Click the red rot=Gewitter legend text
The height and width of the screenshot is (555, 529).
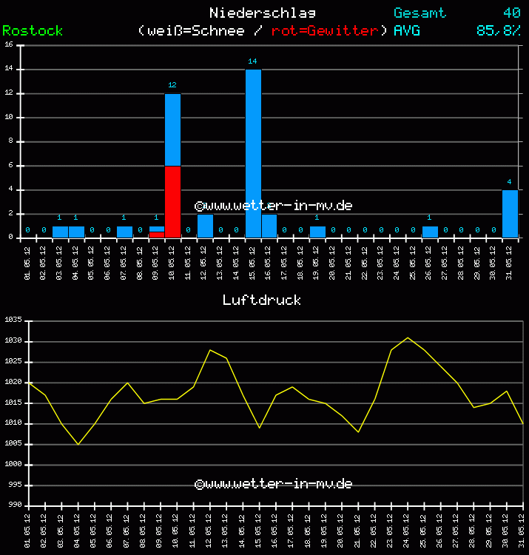point(325,30)
